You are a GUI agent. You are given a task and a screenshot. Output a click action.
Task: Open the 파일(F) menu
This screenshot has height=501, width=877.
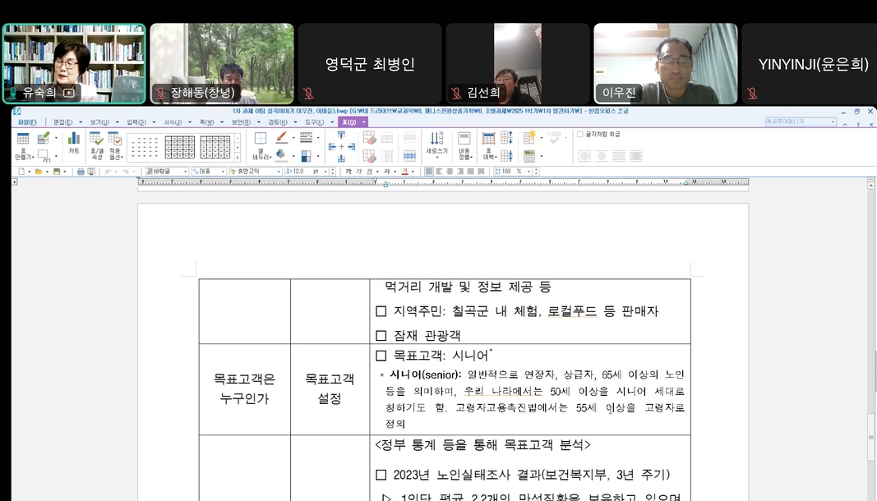(x=28, y=120)
